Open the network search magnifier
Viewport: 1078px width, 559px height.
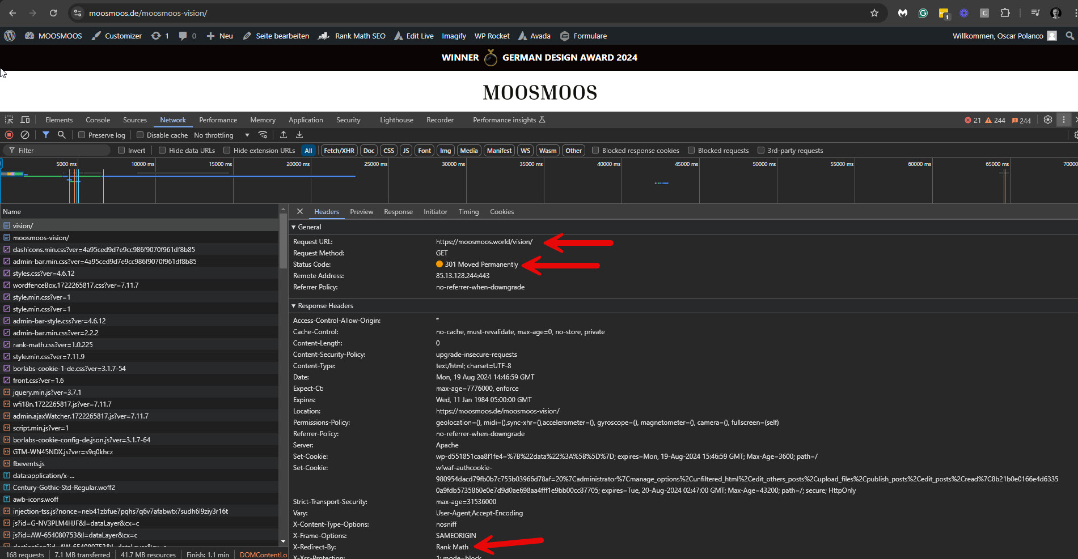tap(62, 135)
